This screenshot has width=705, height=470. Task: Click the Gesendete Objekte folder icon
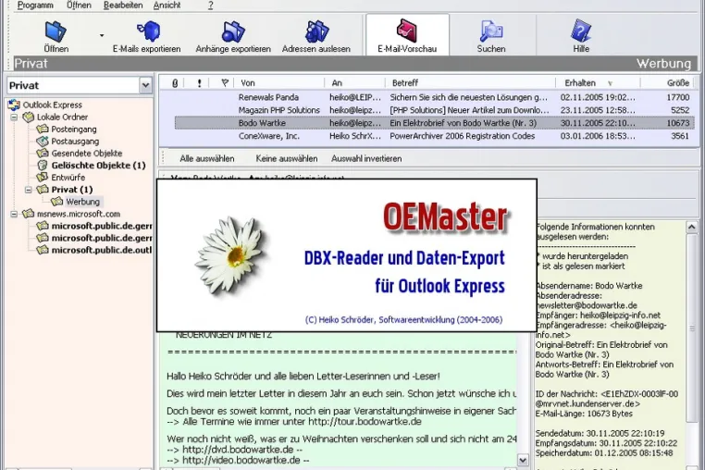[x=43, y=154]
